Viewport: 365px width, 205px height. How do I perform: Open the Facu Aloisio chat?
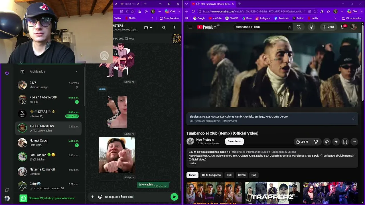coord(48,157)
